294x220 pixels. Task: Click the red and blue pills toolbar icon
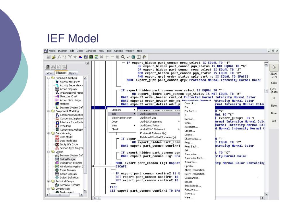pyautogui.click(x=80, y=57)
